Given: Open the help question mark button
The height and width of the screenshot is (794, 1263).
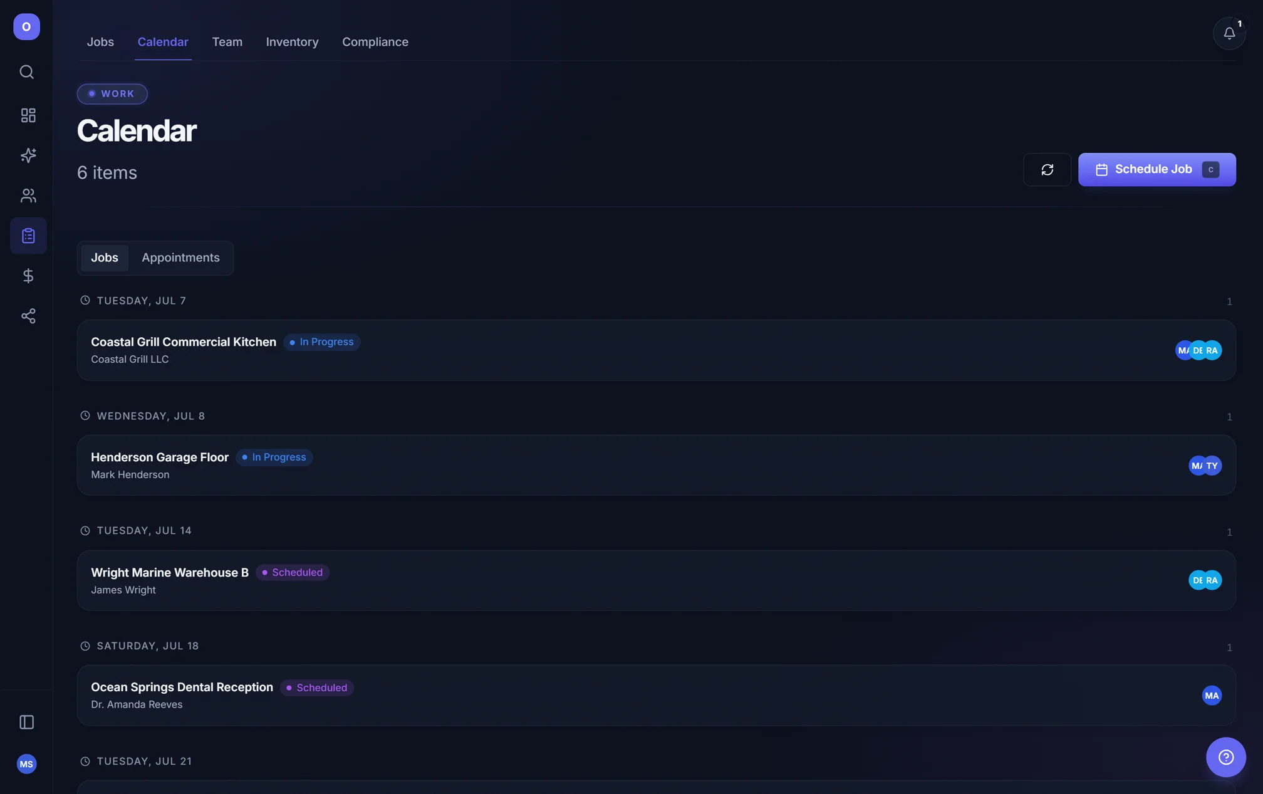Looking at the screenshot, I should point(1226,757).
